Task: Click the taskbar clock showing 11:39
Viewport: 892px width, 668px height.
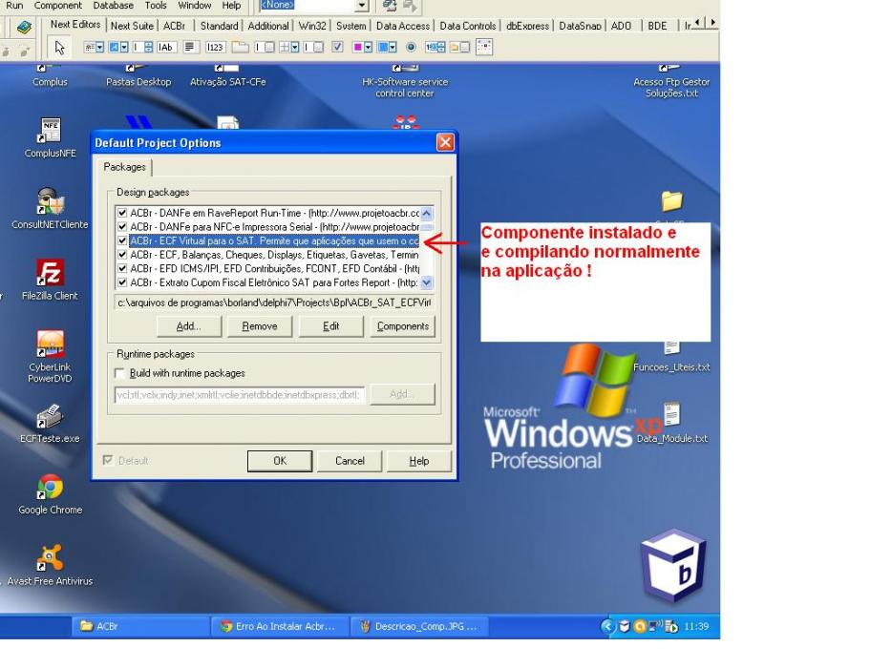Action: [x=696, y=626]
